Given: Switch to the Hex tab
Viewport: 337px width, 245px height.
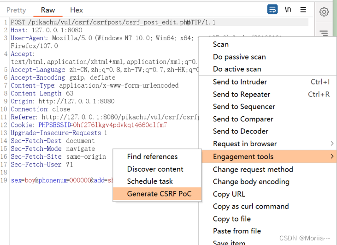Looking at the screenshot, I should click(x=77, y=10).
